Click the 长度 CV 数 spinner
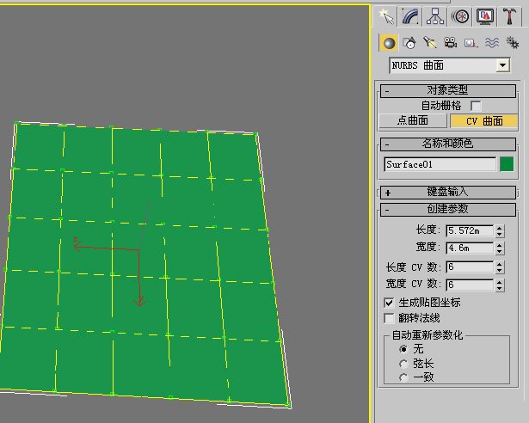The width and height of the screenshot is (529, 423). point(500,267)
